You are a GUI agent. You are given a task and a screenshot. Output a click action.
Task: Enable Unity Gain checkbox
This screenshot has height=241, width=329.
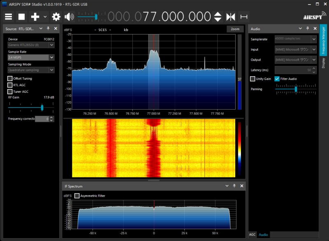[253, 79]
